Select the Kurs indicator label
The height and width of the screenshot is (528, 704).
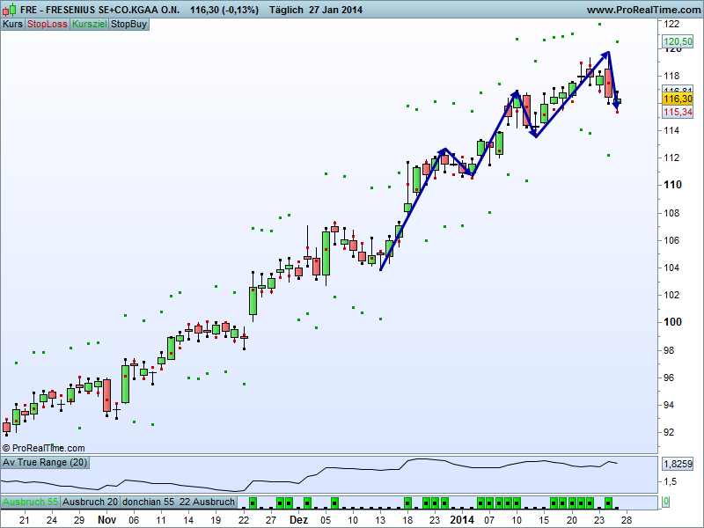[12, 25]
